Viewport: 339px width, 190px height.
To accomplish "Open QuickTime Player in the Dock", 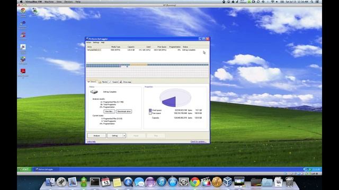I will 128,182.
